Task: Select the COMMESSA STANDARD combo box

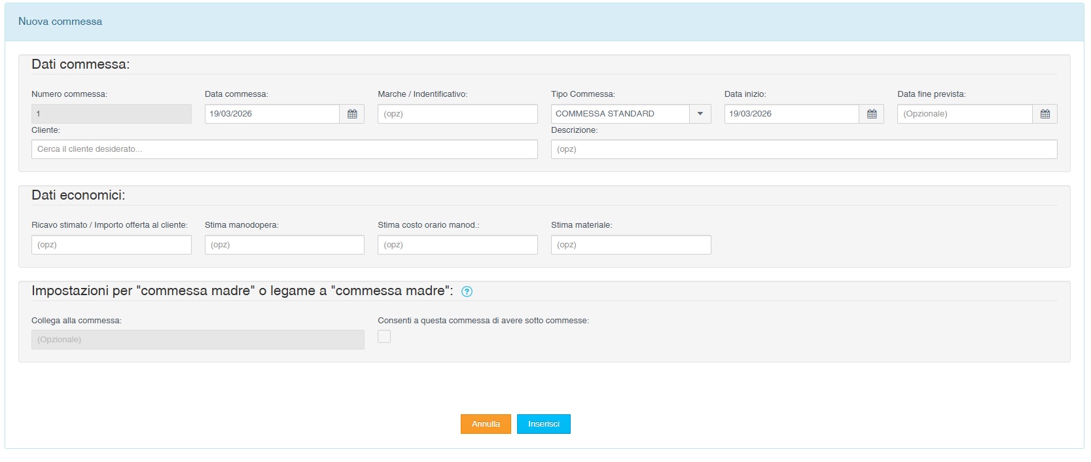Action: coord(620,114)
